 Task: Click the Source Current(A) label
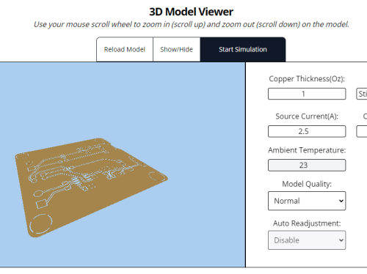point(307,116)
